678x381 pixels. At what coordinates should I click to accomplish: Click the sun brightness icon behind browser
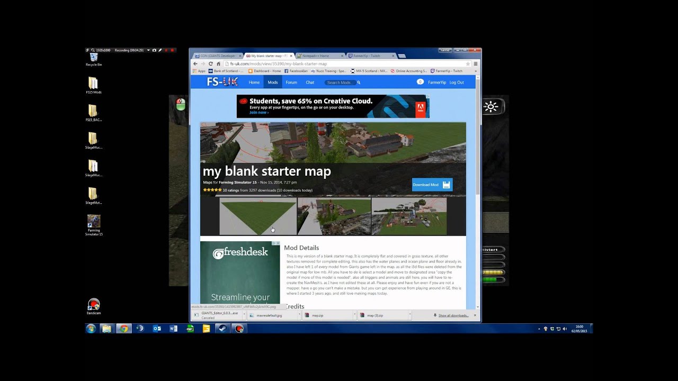[490, 106]
